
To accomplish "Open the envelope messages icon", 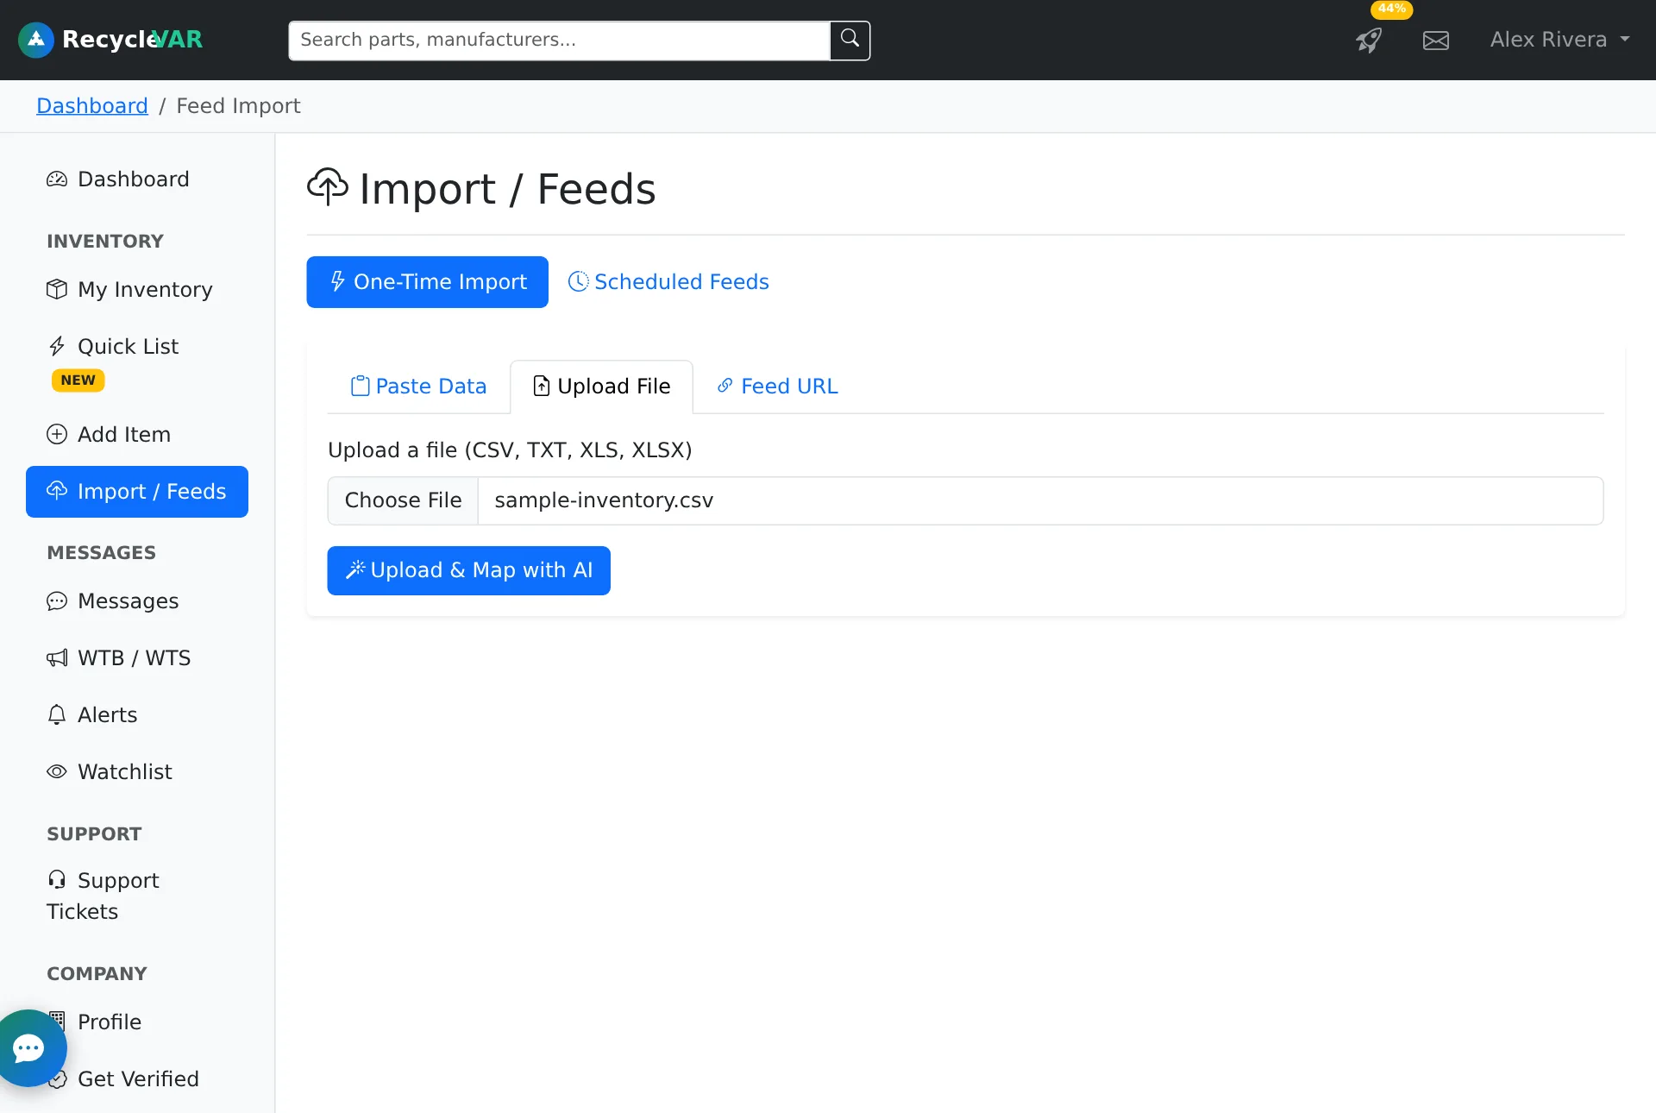I will click(x=1436, y=40).
